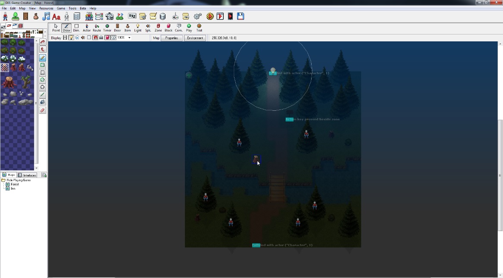
Task: Collapse the Role-Playing Game folder in project tree
Action: click(3, 180)
